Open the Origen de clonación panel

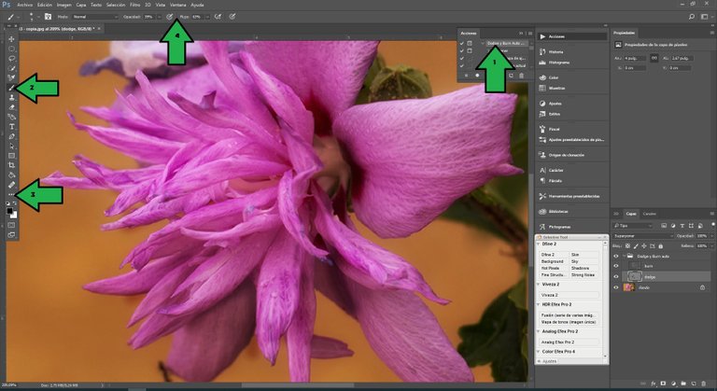[x=566, y=155]
